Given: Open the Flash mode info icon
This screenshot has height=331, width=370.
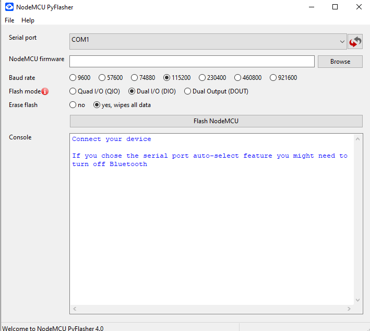Looking at the screenshot, I should click(45, 91).
